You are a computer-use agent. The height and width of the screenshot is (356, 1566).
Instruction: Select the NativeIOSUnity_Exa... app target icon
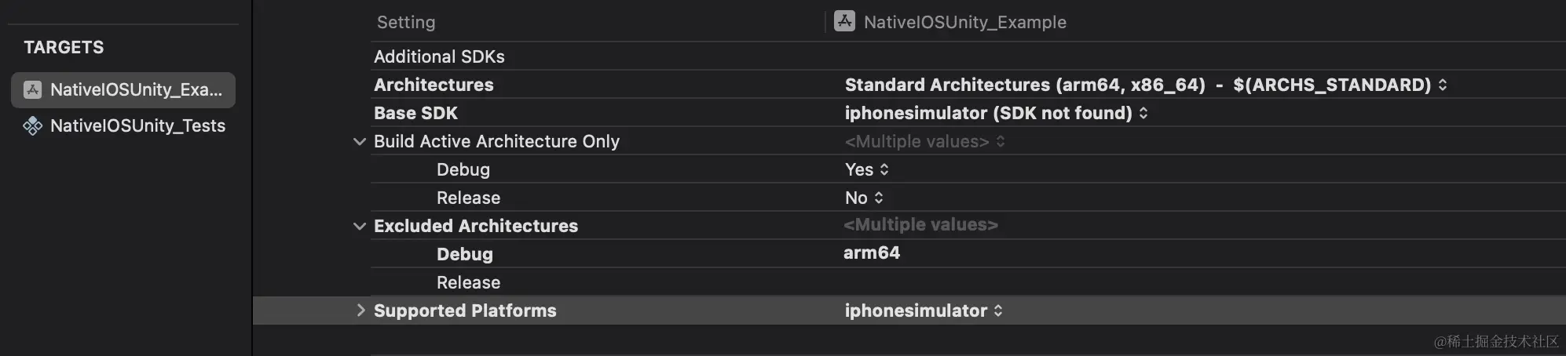click(x=32, y=89)
